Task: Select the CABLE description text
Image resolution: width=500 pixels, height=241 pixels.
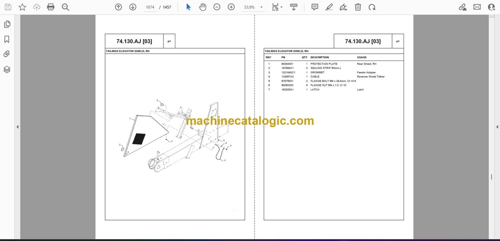Action: (315, 77)
